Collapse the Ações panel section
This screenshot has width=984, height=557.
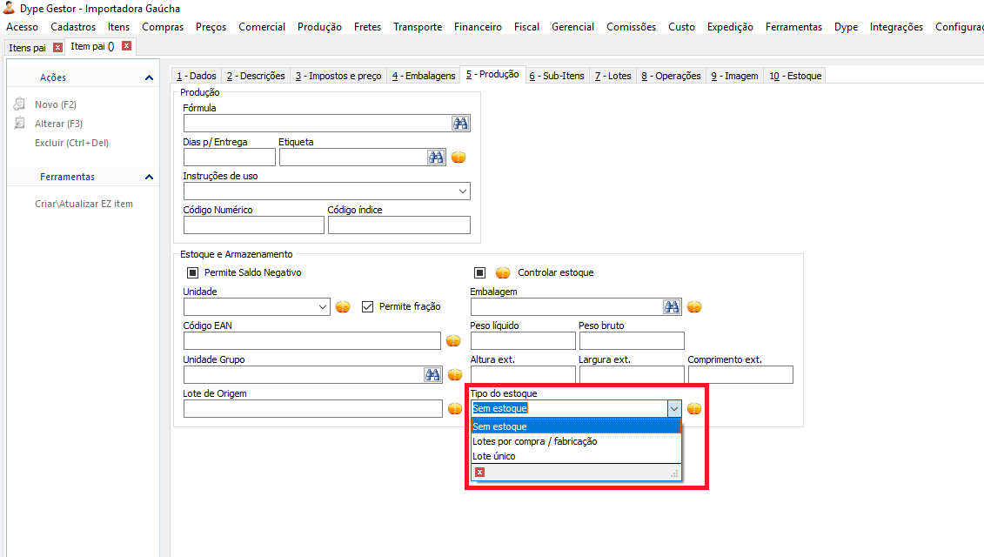149,77
